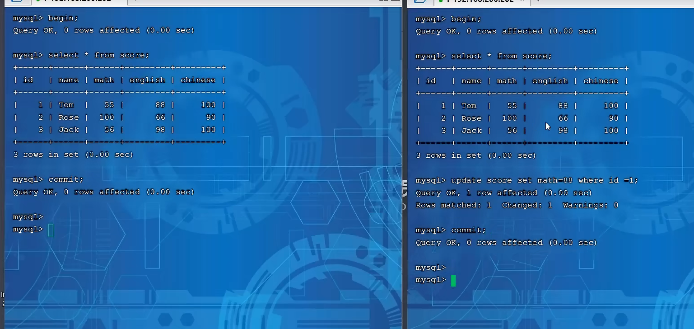Click the hollow cursor at left terminal's last prompt

[x=51, y=230]
